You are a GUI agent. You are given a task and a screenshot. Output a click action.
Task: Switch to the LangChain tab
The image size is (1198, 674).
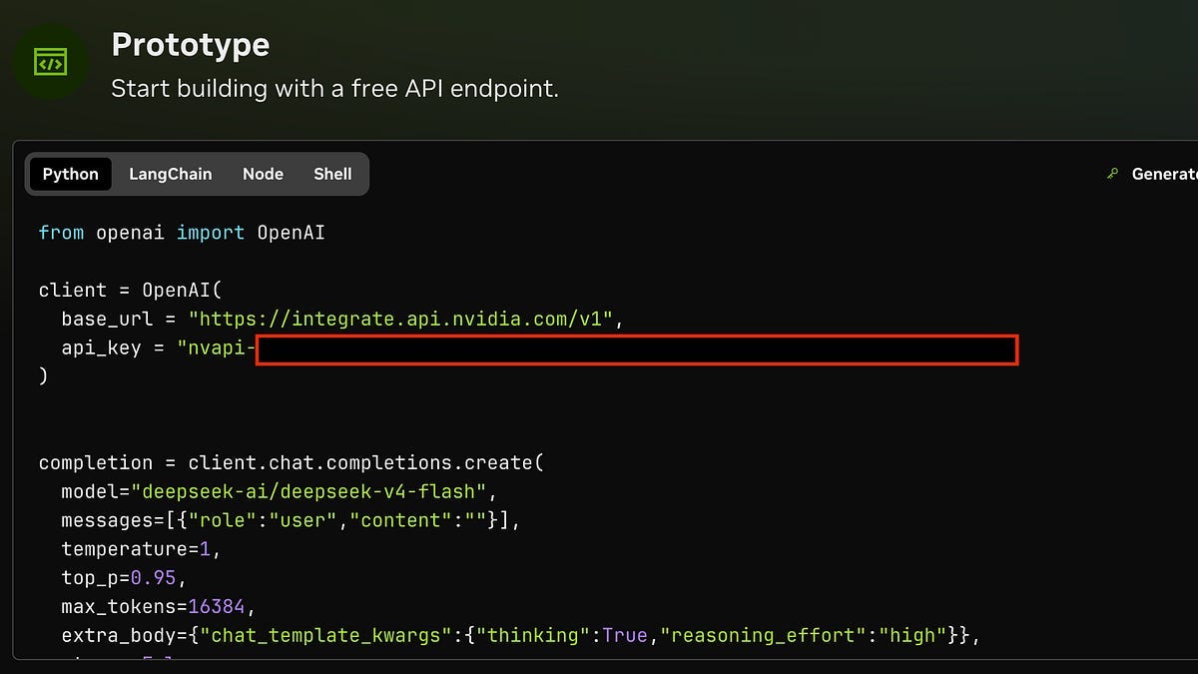(171, 174)
